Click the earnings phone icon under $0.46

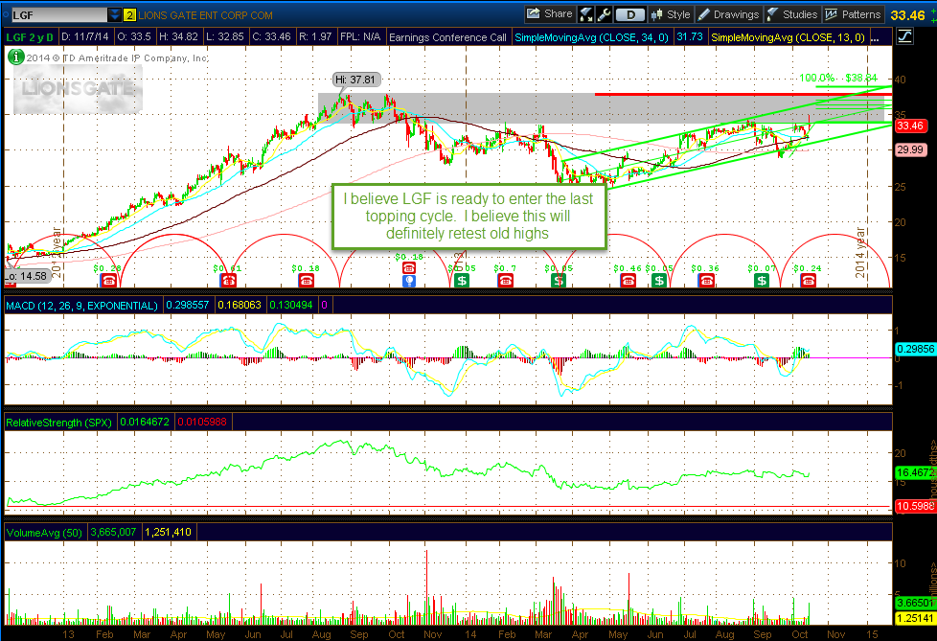(628, 280)
